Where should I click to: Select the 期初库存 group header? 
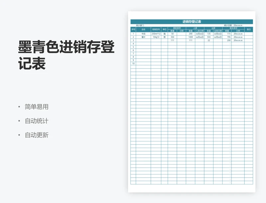coord(177,28)
